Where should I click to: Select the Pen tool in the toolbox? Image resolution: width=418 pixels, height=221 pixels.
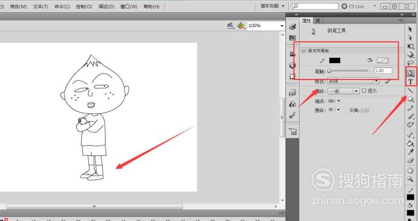411,72
